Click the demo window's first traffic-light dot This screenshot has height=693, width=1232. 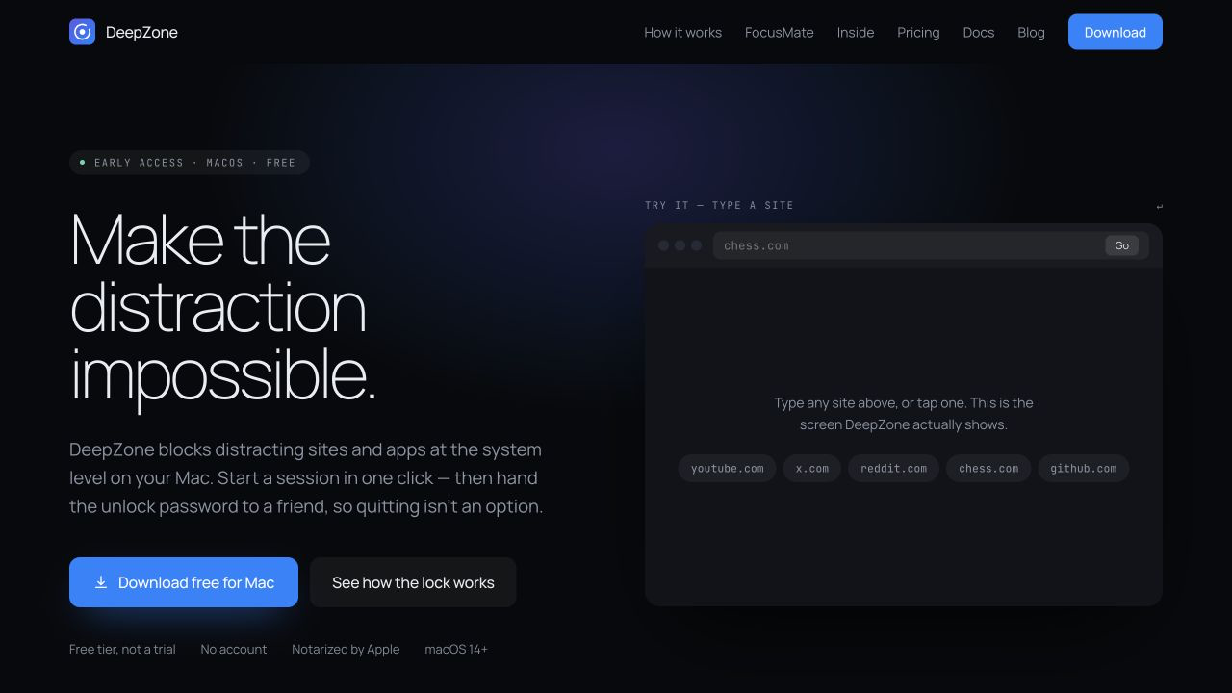(x=663, y=245)
